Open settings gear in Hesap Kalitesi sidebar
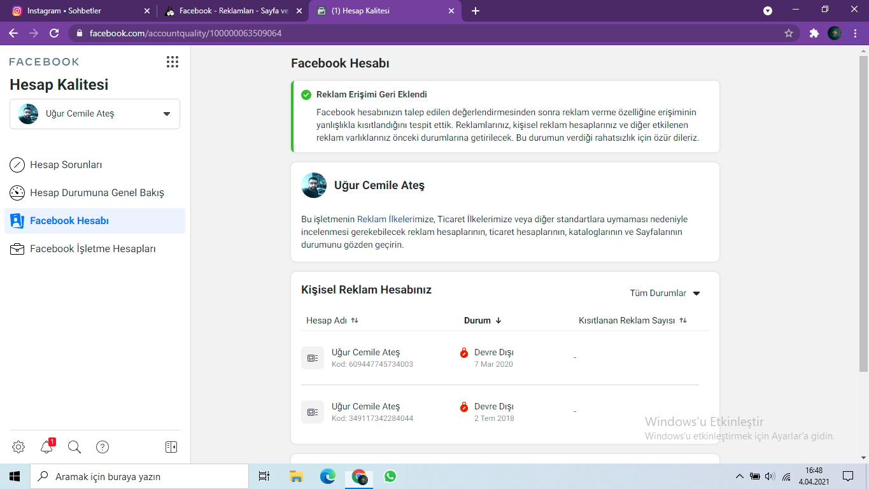 [x=18, y=447]
